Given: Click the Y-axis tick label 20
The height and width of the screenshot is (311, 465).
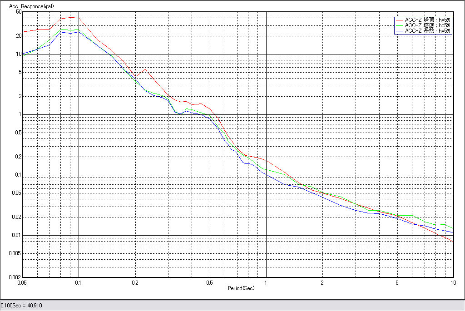Looking at the screenshot, I should (19, 36).
